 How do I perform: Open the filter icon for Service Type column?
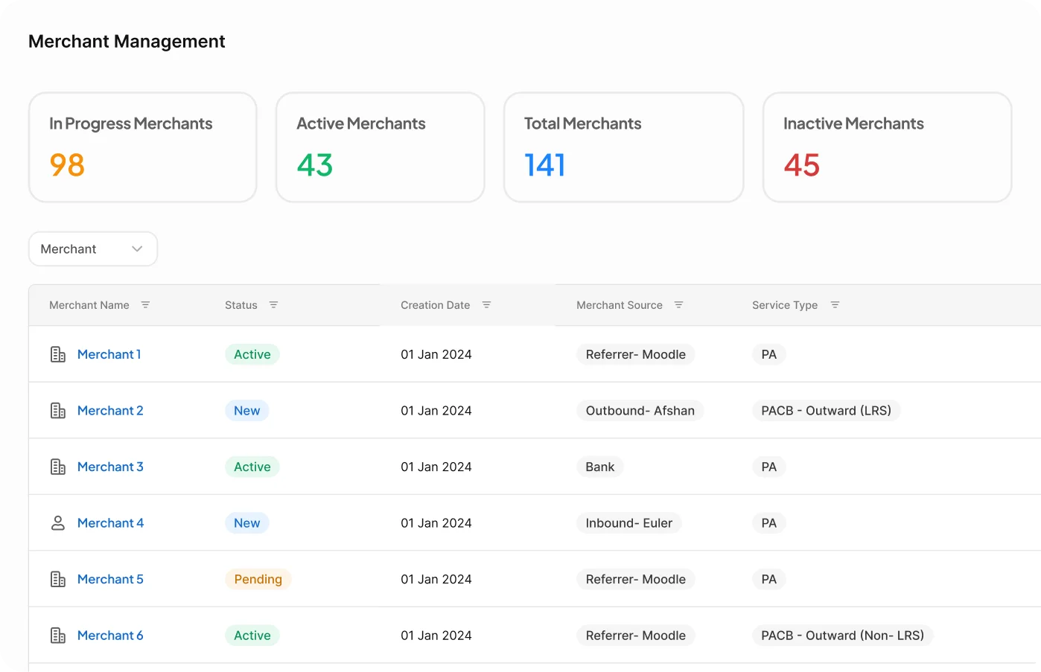(x=835, y=305)
